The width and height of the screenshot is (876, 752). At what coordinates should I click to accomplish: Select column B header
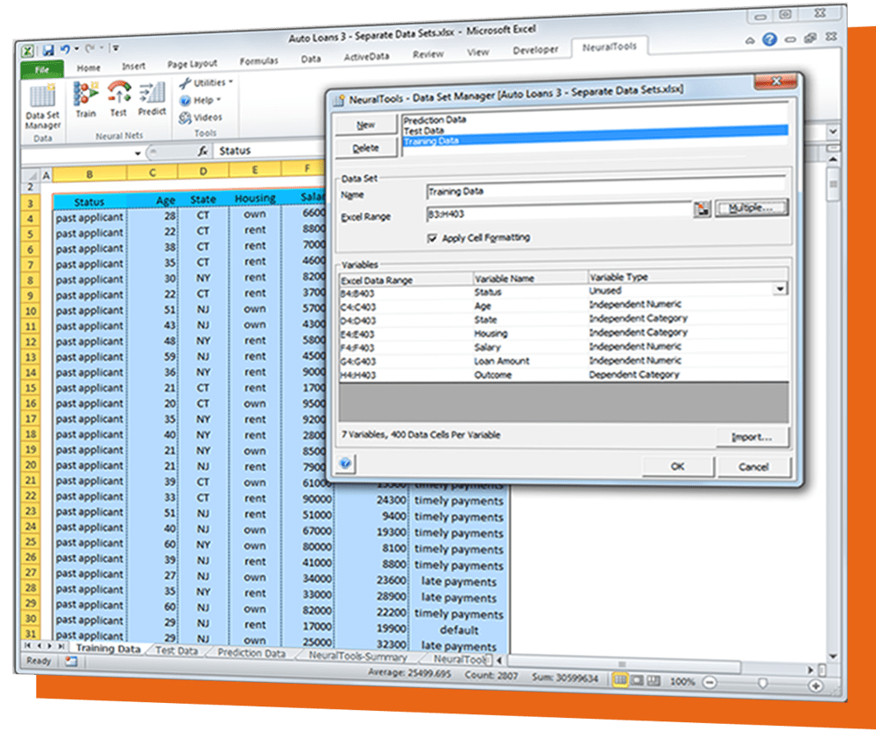(89, 174)
